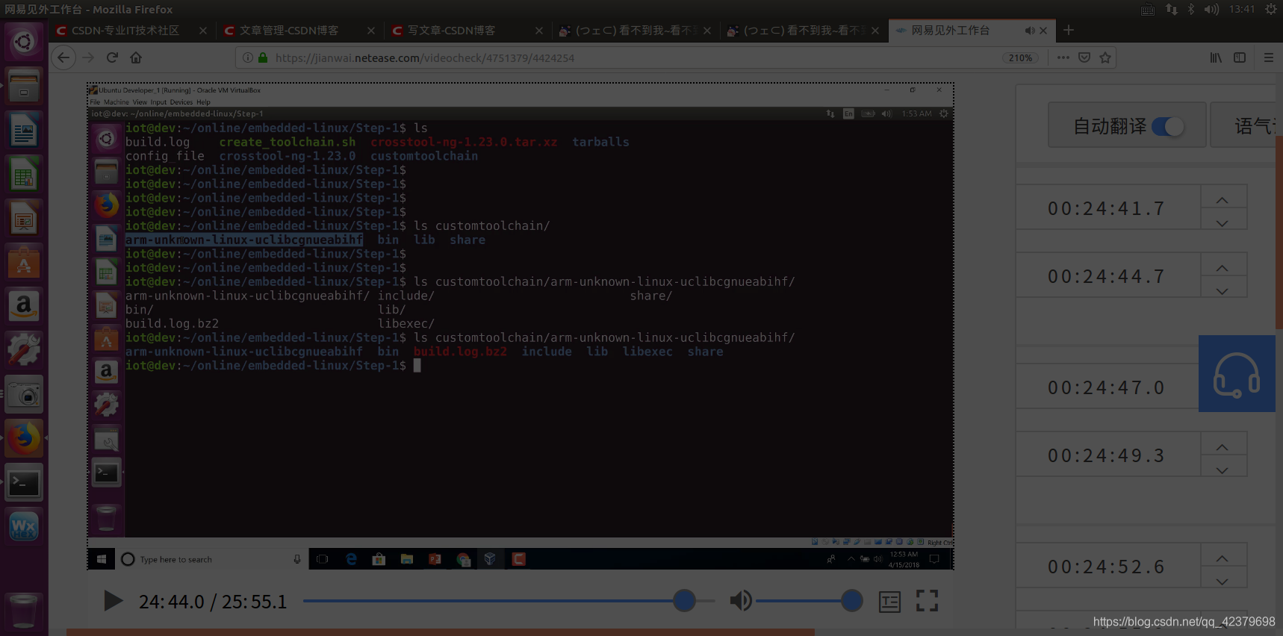The width and height of the screenshot is (1283, 636).
Task: Launch LibreOffice Calc from launcher
Action: tap(24, 175)
